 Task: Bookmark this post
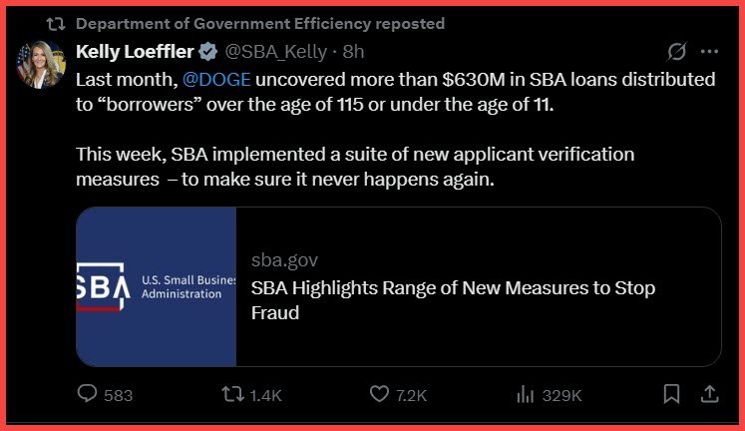tap(671, 395)
